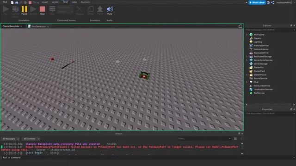Open the Output options kebab menu
The image size is (296, 166).
click(x=241, y=139)
